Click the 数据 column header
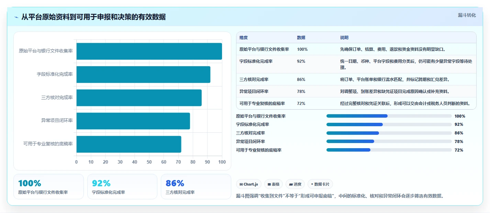Viewport: 490px width, 213px height. (x=301, y=37)
